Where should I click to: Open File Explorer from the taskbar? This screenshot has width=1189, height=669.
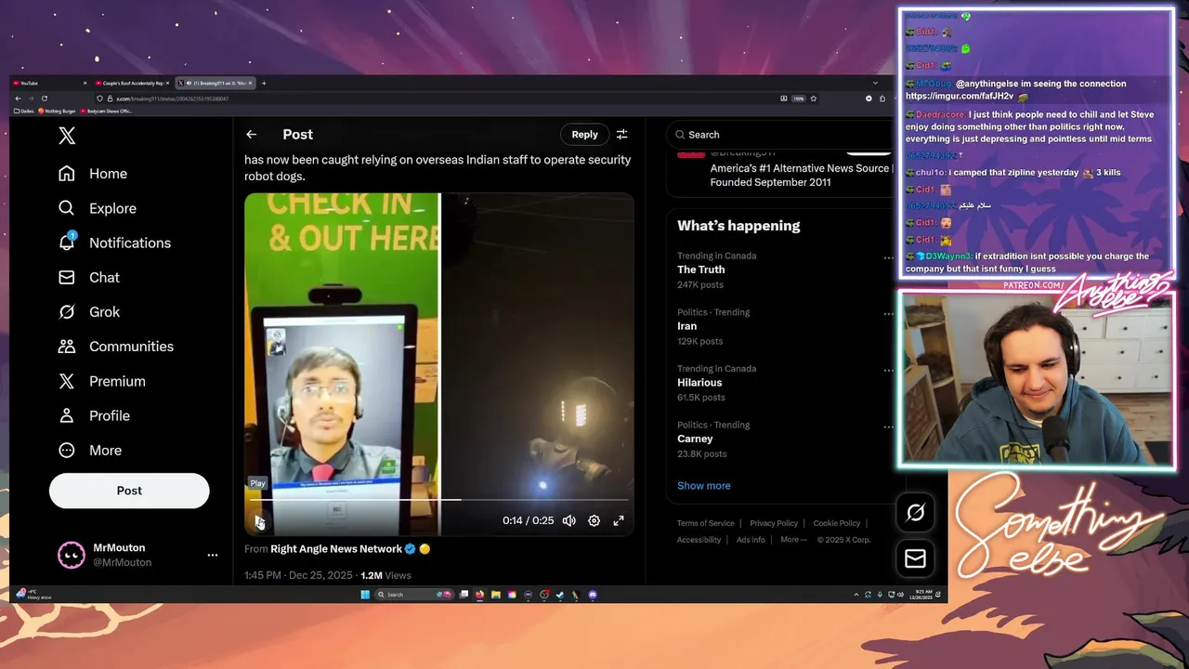click(x=496, y=595)
